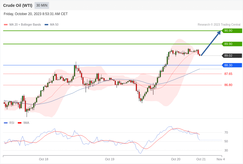Click the RSI 30 level label
Viewport: 243px width, 164px height.
coord(226,150)
